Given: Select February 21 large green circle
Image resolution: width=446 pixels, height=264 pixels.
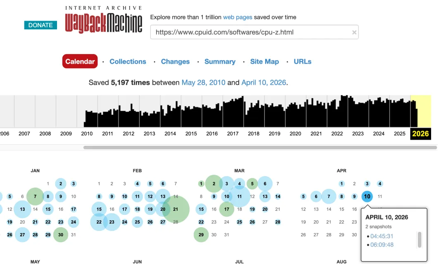Looking at the screenshot, I should tap(176, 209).
